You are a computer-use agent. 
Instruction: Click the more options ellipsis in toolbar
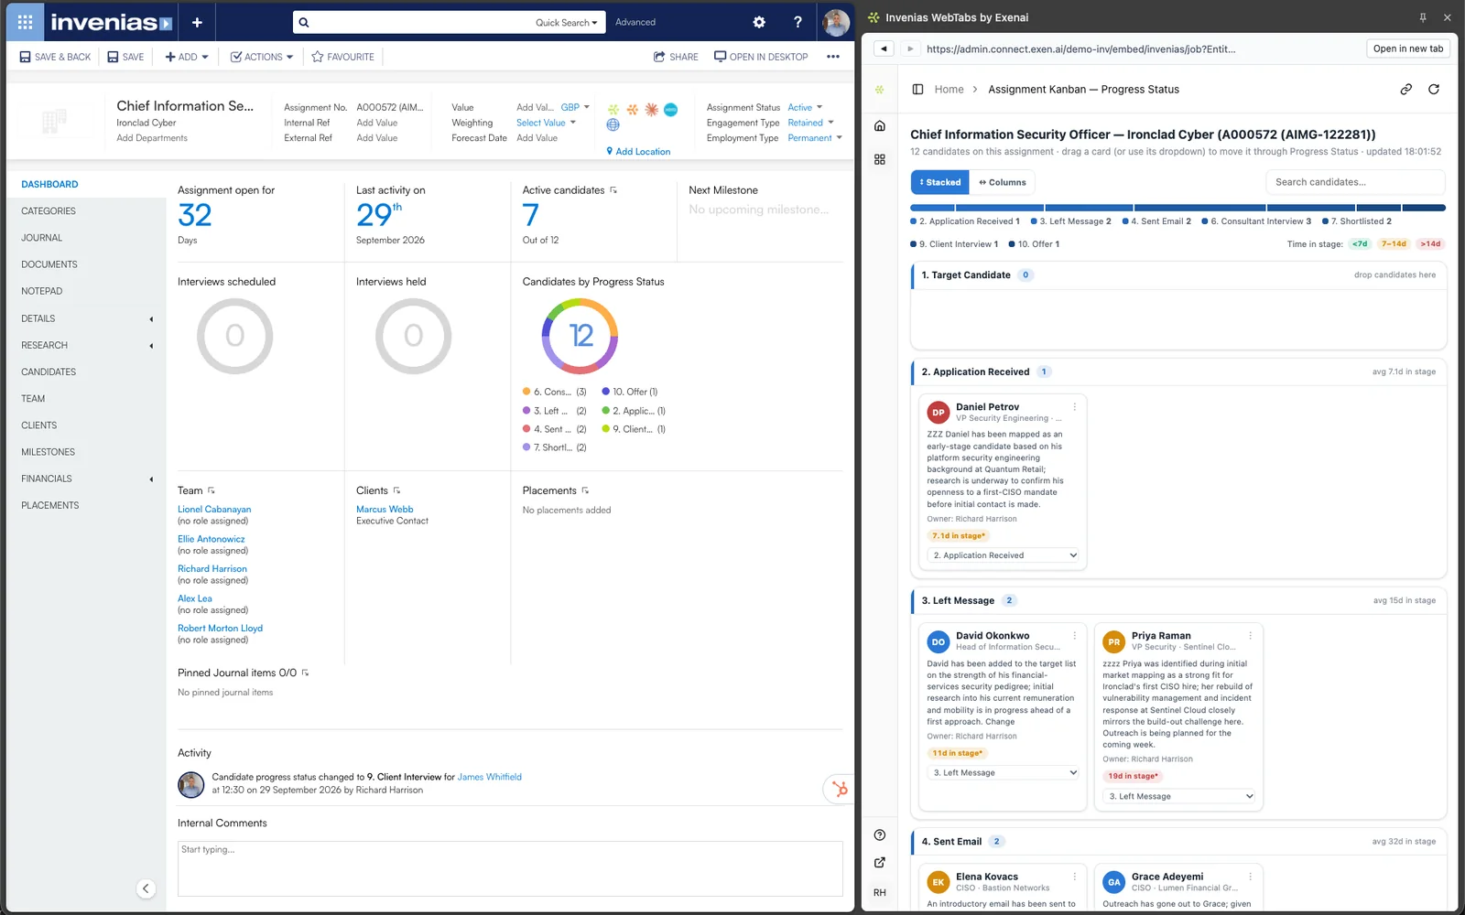point(833,57)
